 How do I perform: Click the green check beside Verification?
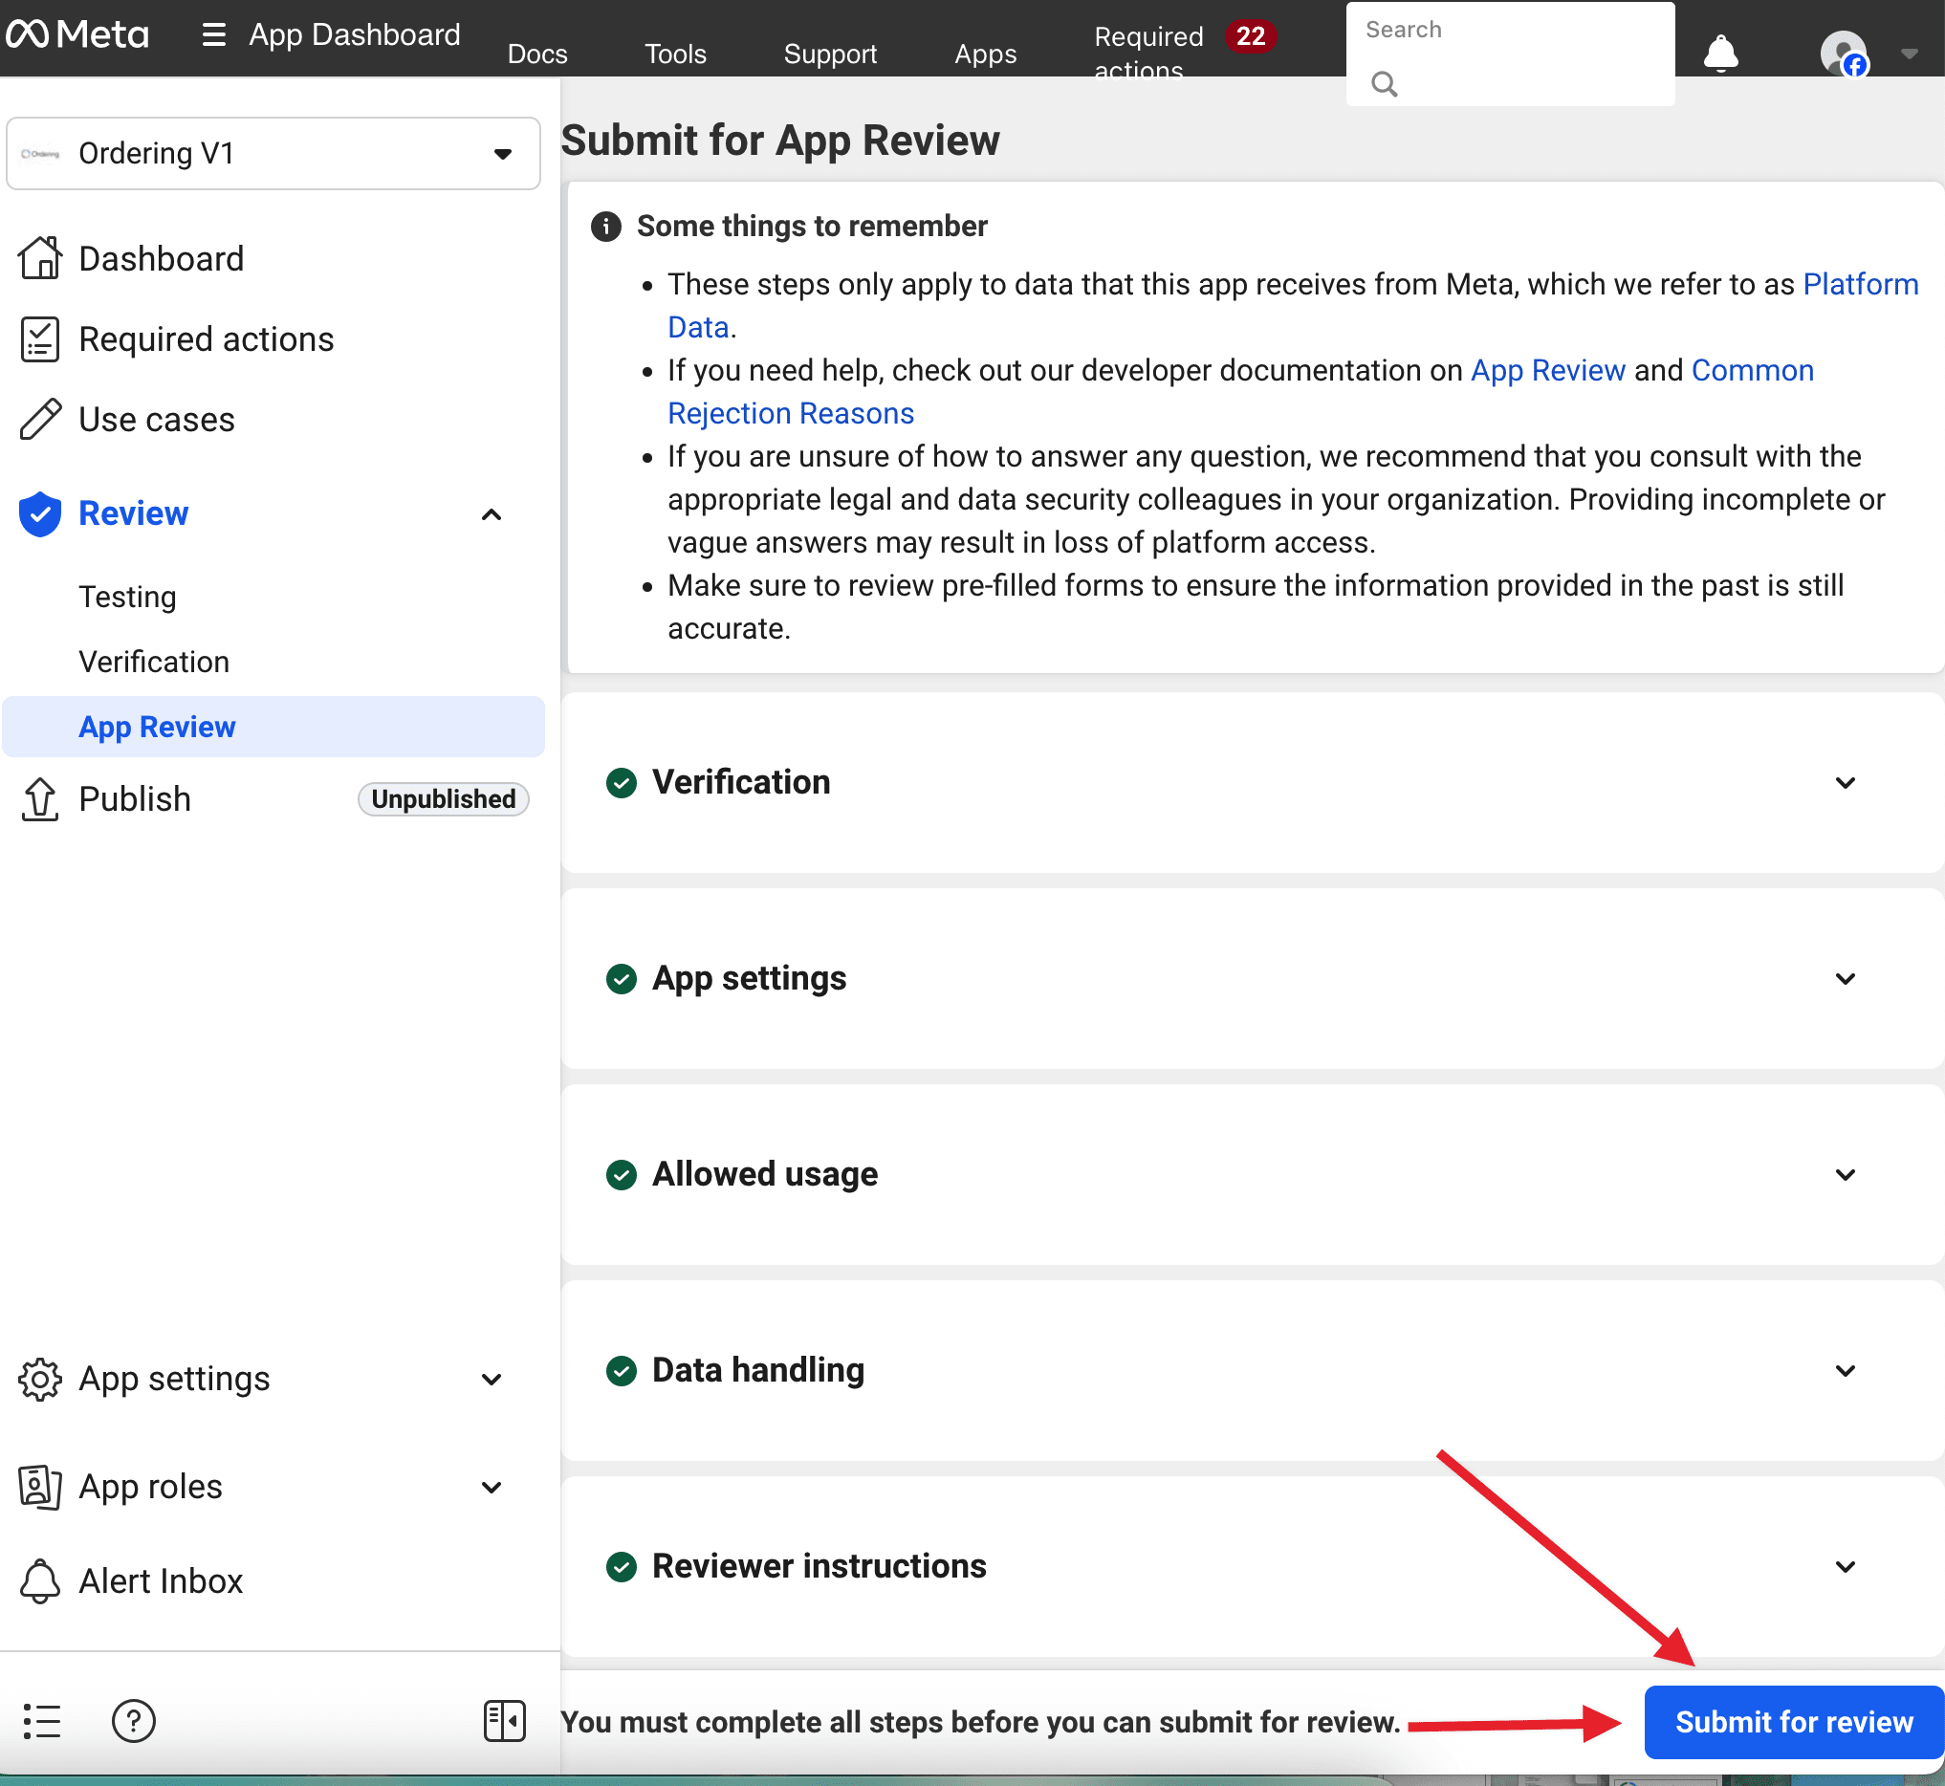[622, 783]
